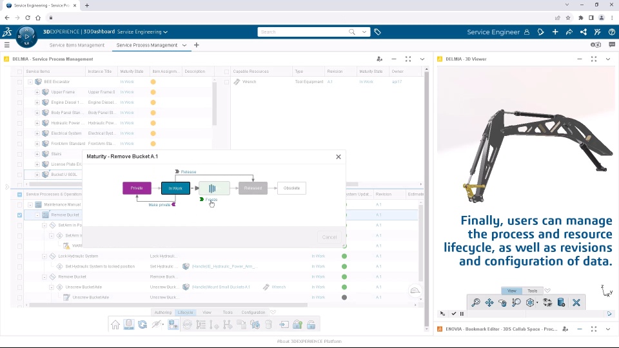The height and width of the screenshot is (348, 619).
Task: Select the Rotate tool in 3D Viewer
Action: (502, 303)
